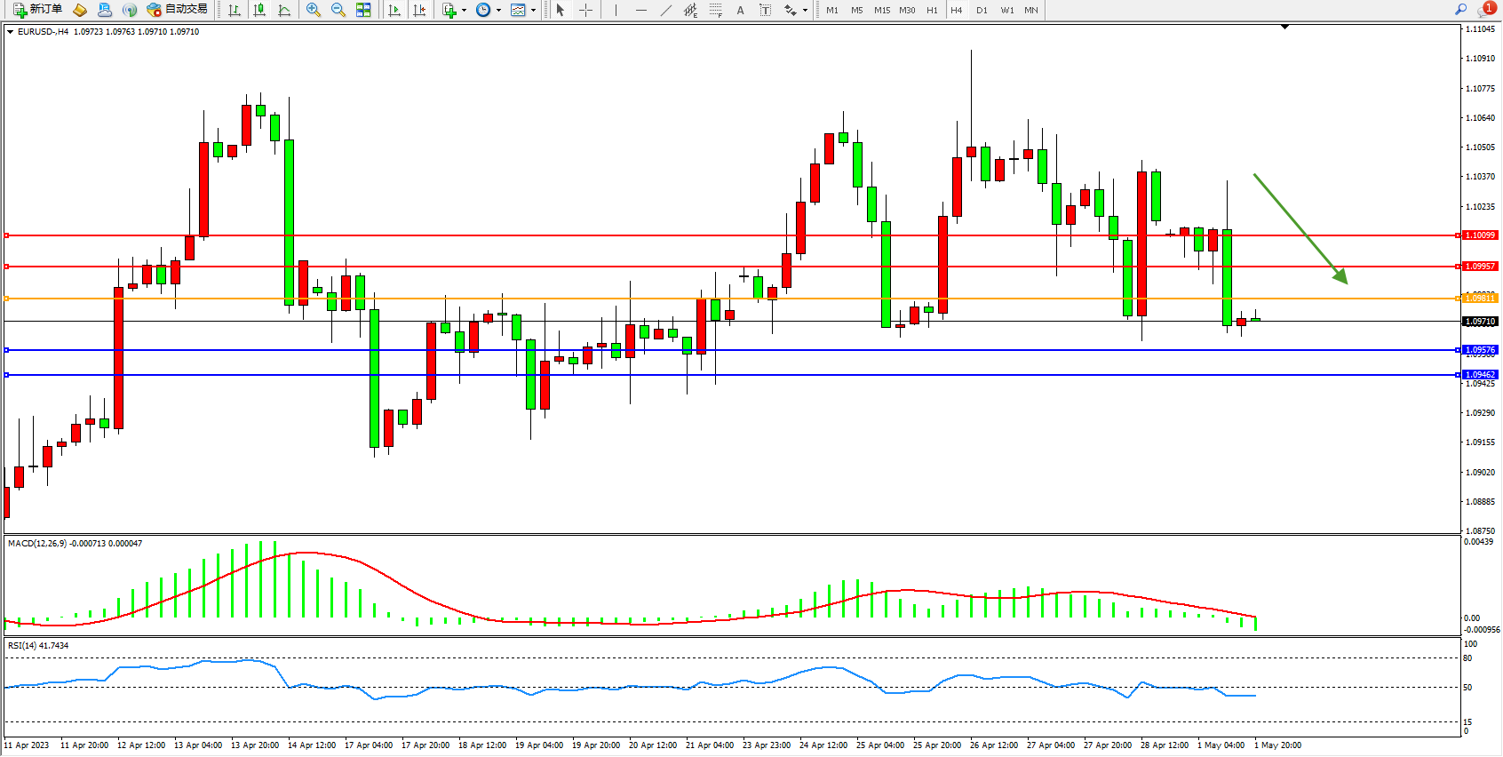Pick the draw trendline tool

666,10
